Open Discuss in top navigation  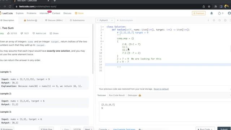tap(67, 13)
